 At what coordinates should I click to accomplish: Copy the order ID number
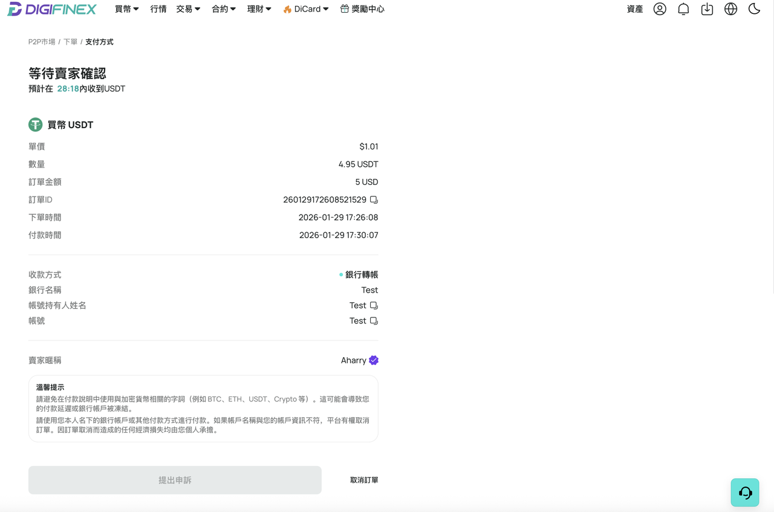(374, 199)
